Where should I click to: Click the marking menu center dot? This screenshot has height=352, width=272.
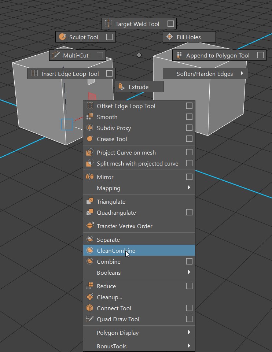139,55
